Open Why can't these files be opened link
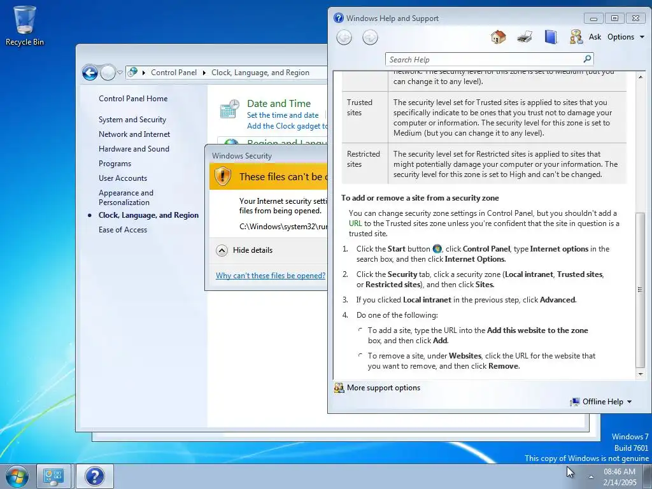The width and height of the screenshot is (652, 489). click(x=271, y=276)
